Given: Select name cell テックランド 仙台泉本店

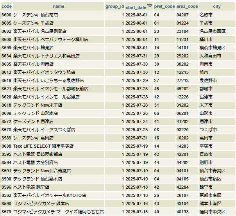Looking at the screenshot, I should 59,179.
